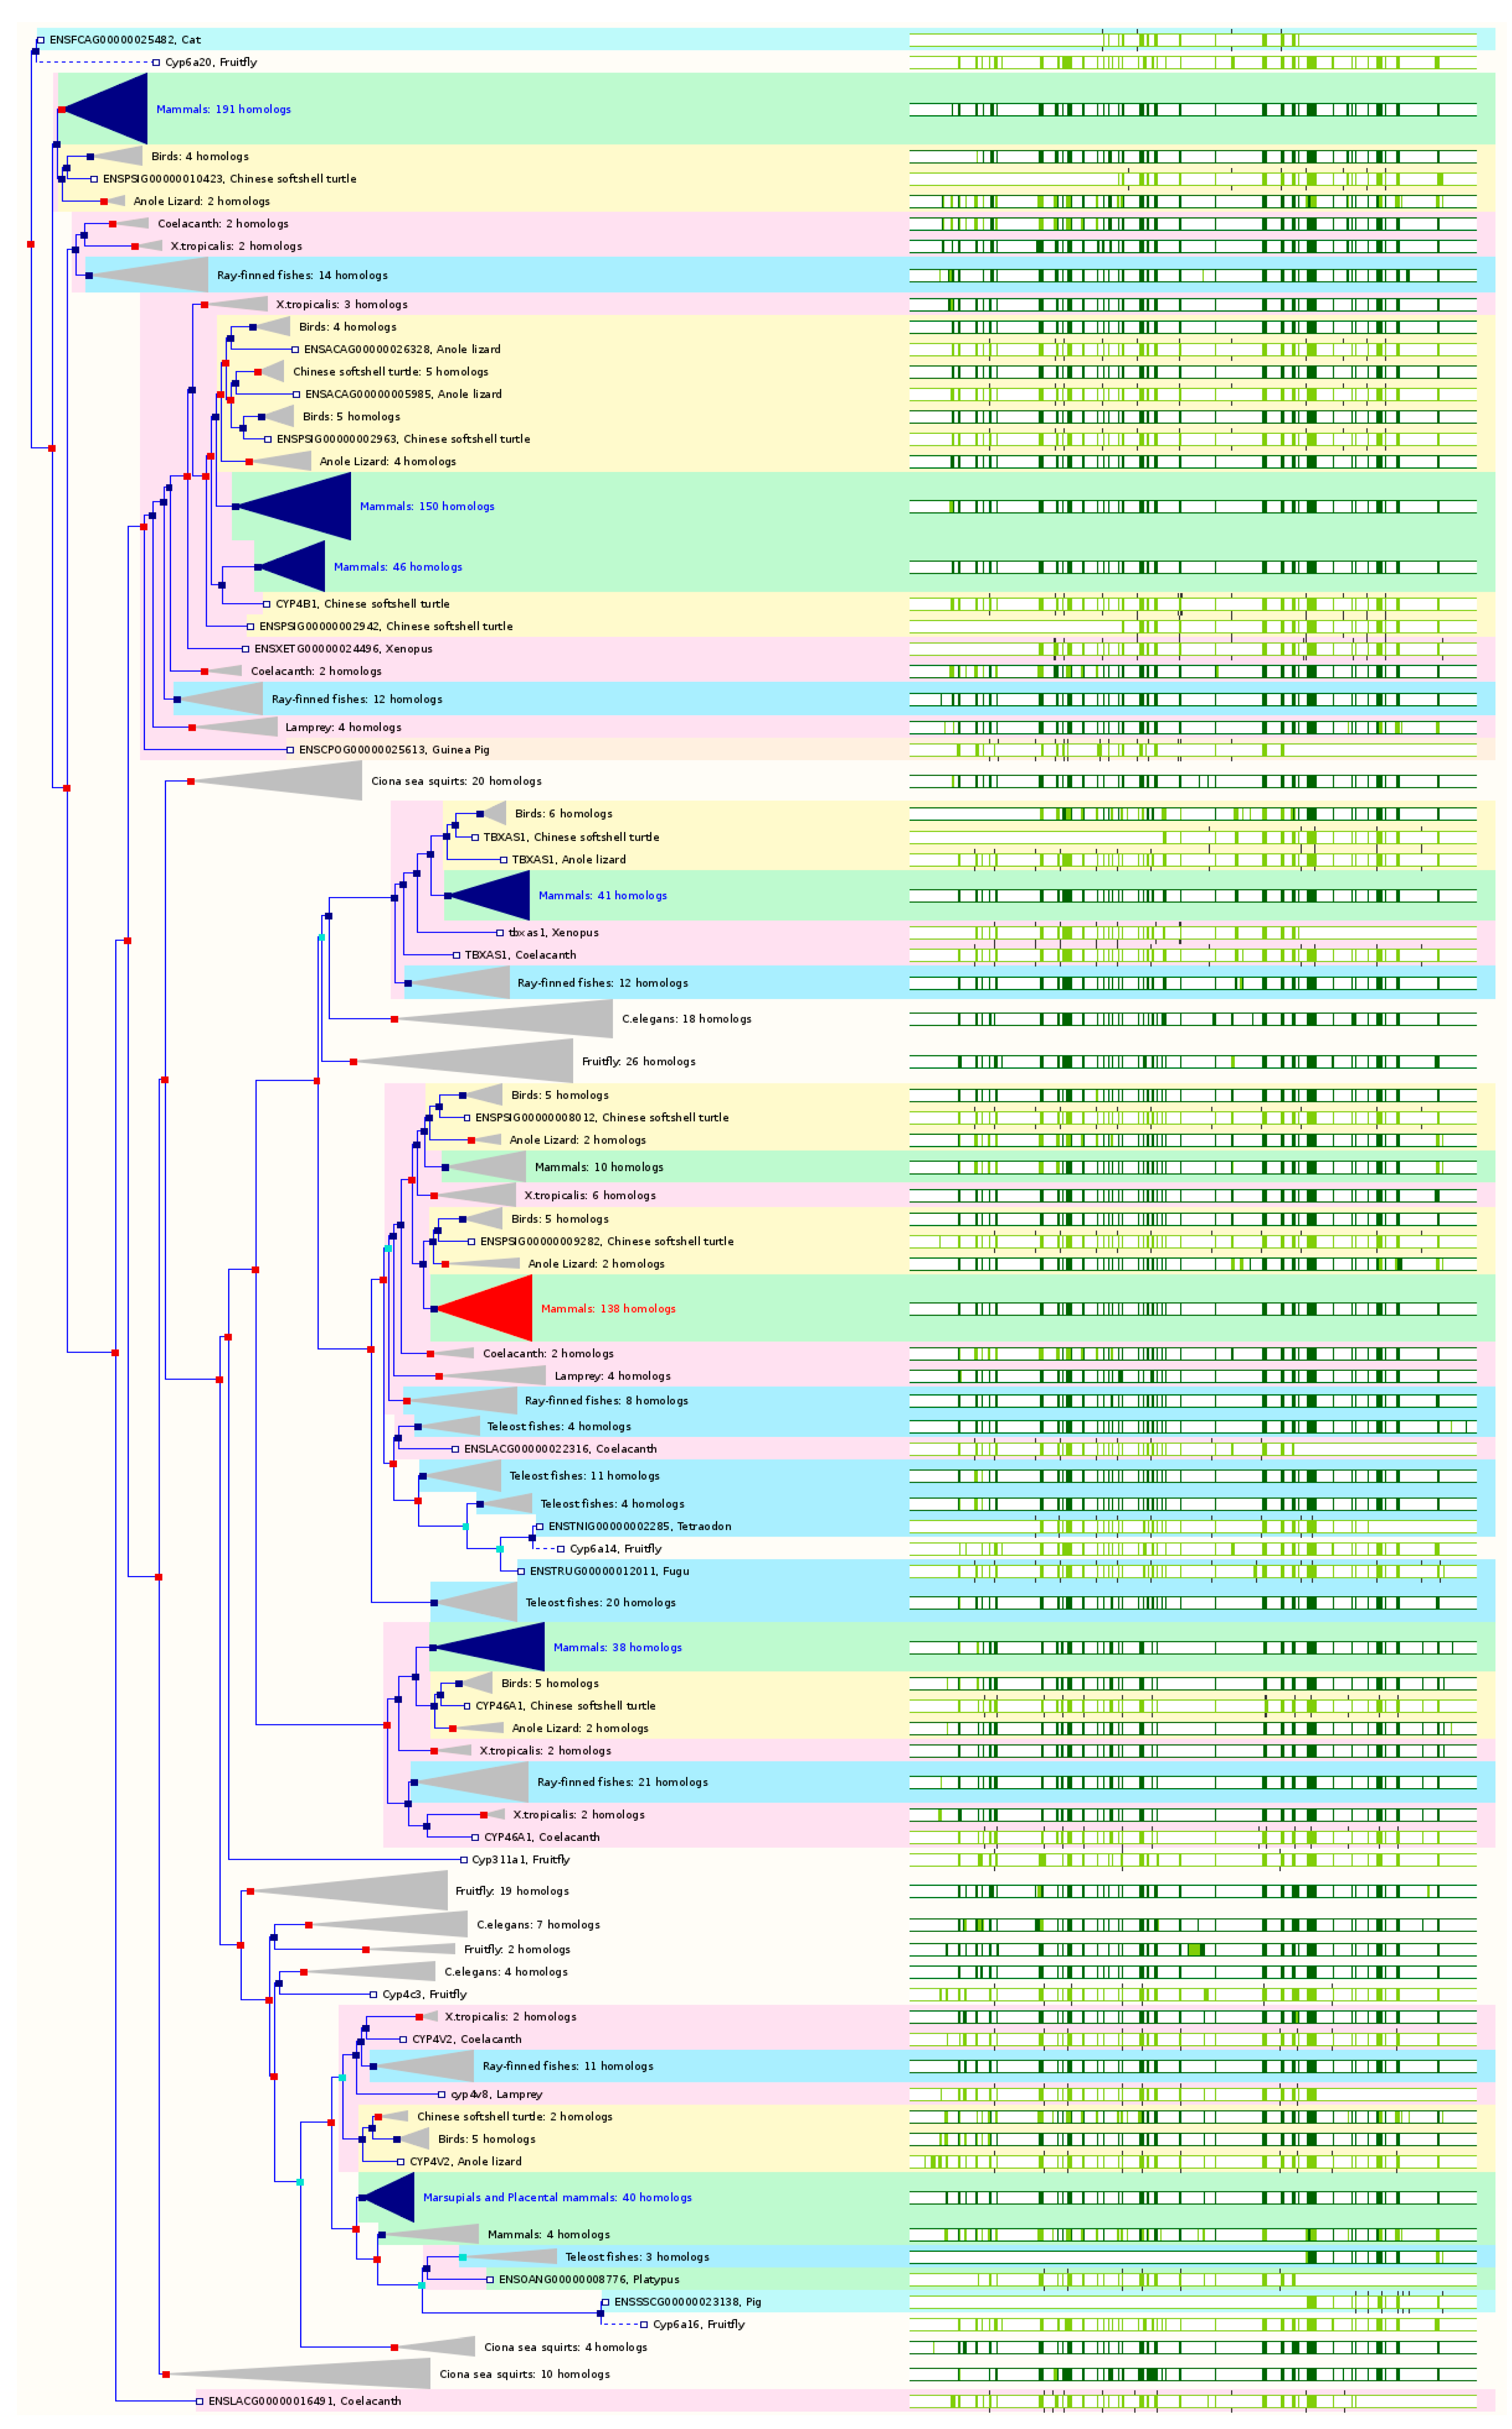Screen dimensions: 1512x2429
Task: Select leaf ENSSSCG00000023138, Pig
Action: (687, 2302)
